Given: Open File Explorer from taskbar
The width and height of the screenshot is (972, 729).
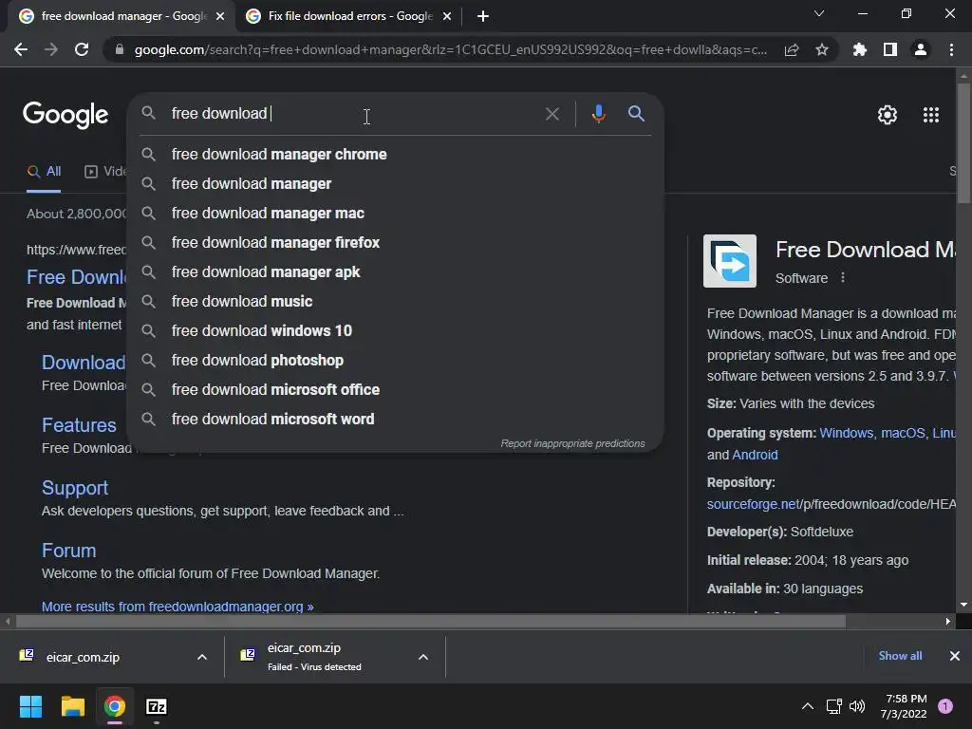Looking at the screenshot, I should [72, 706].
